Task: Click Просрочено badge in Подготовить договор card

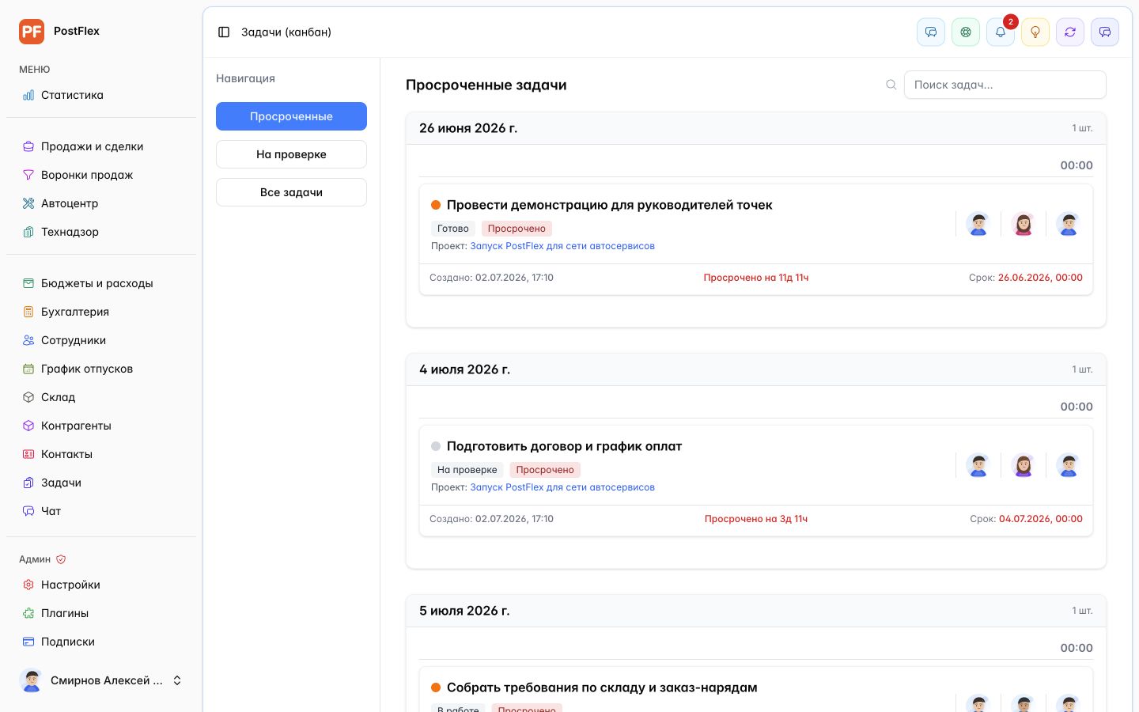Action: tap(545, 470)
